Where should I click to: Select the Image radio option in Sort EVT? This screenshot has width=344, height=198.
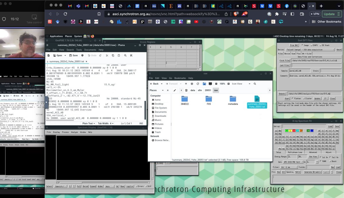point(305,45)
